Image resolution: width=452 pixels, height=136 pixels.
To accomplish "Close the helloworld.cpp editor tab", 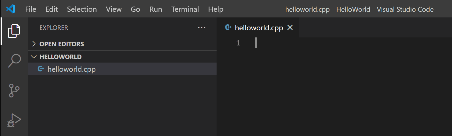I will (290, 27).
